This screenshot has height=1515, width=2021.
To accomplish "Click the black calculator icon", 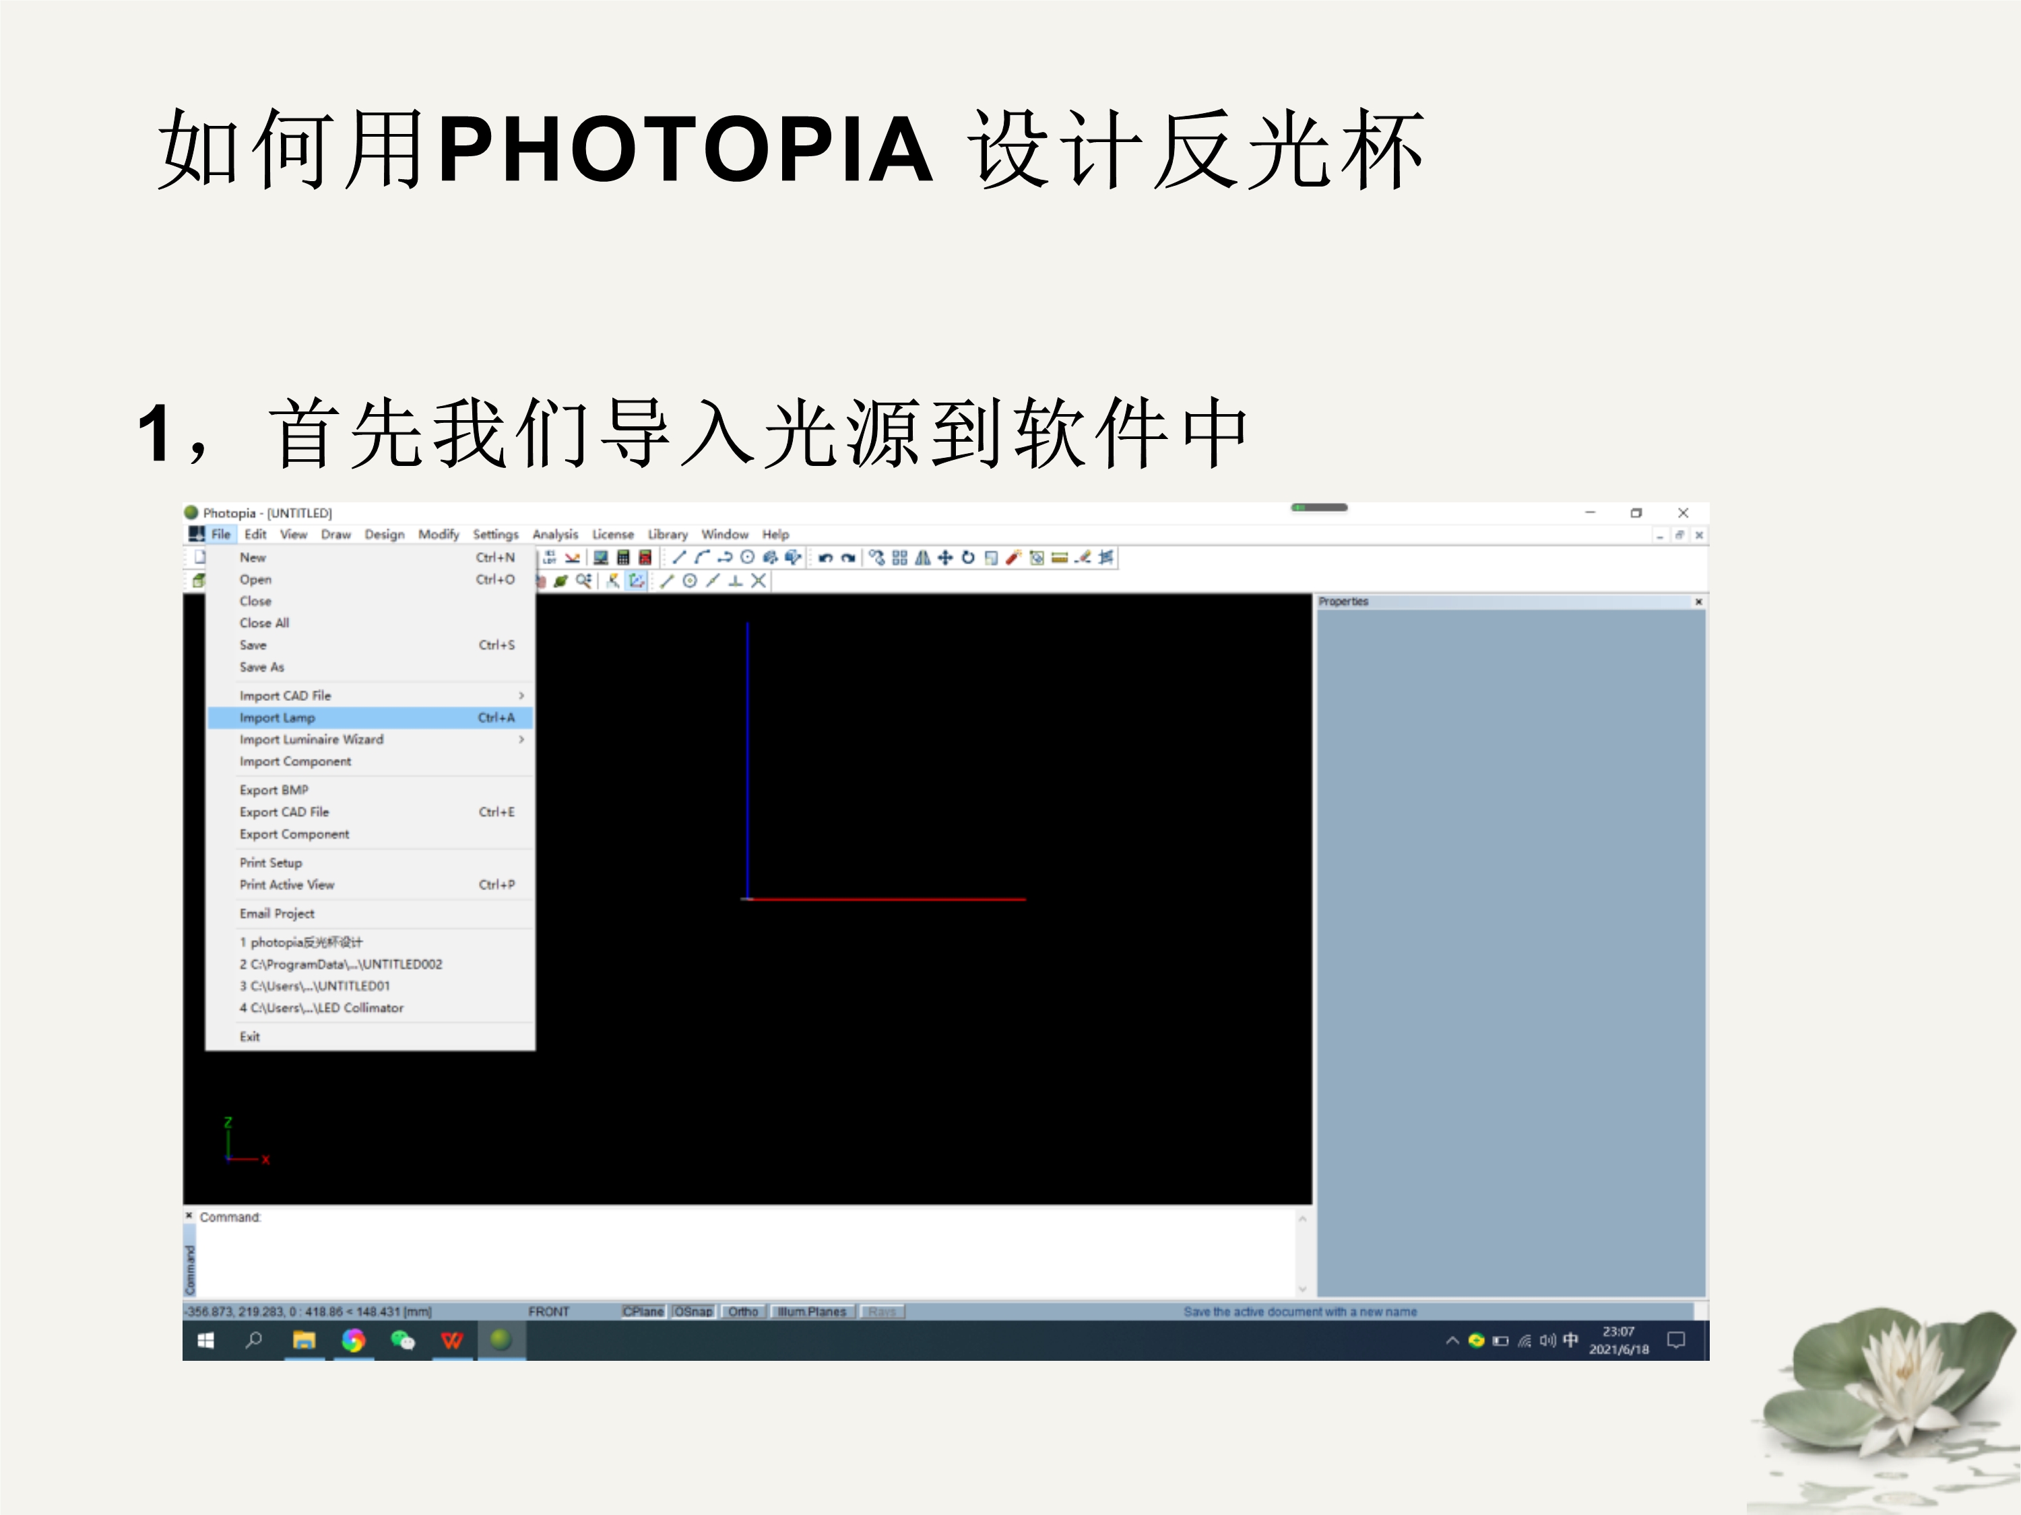I will click(623, 557).
